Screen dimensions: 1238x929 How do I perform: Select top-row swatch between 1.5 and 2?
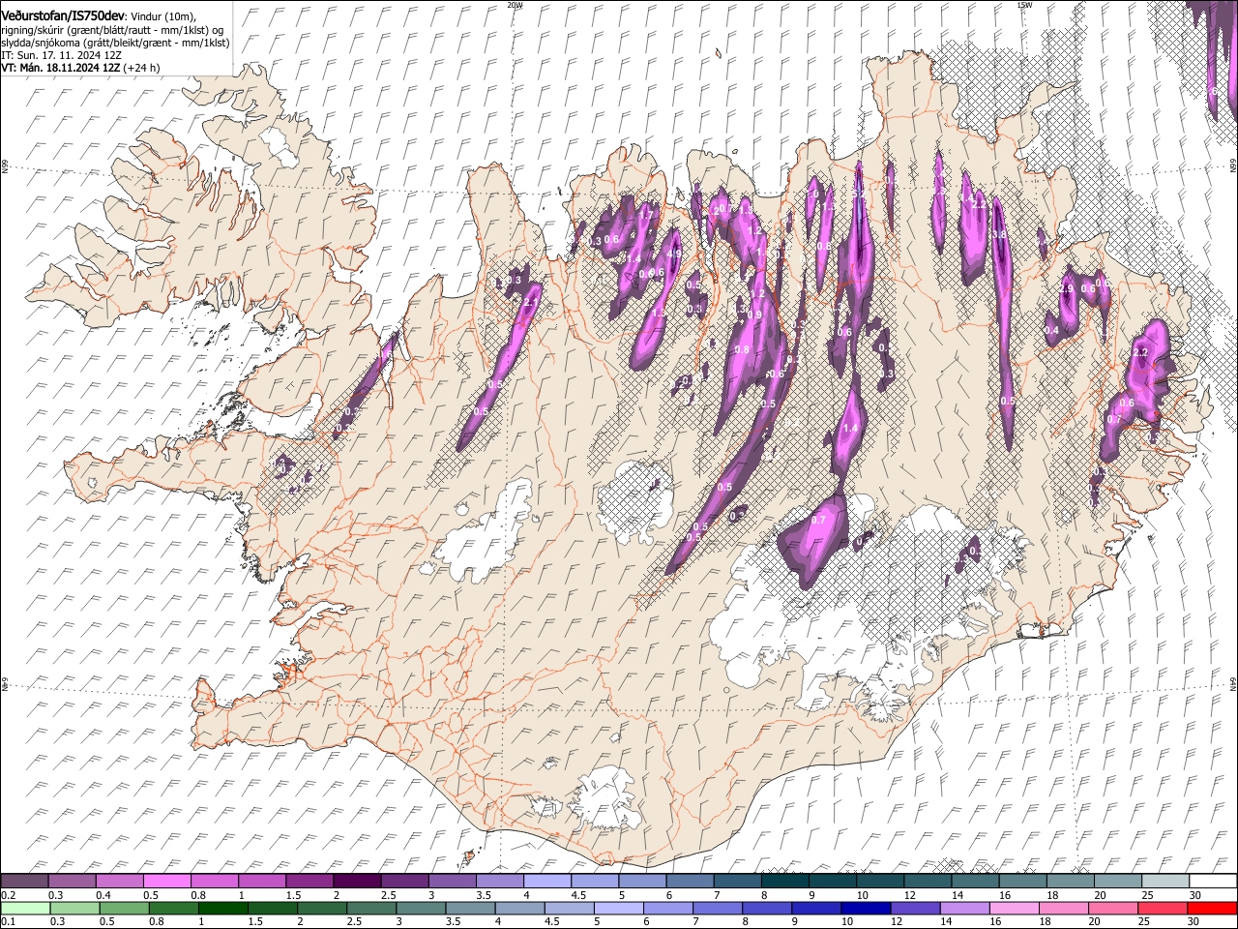[309, 881]
